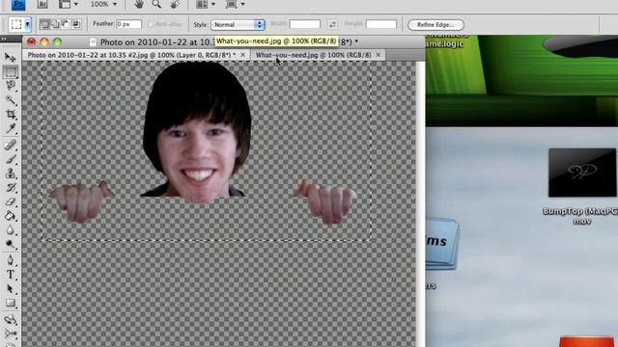Close the What-you-need.jpg tab

(x=378, y=55)
